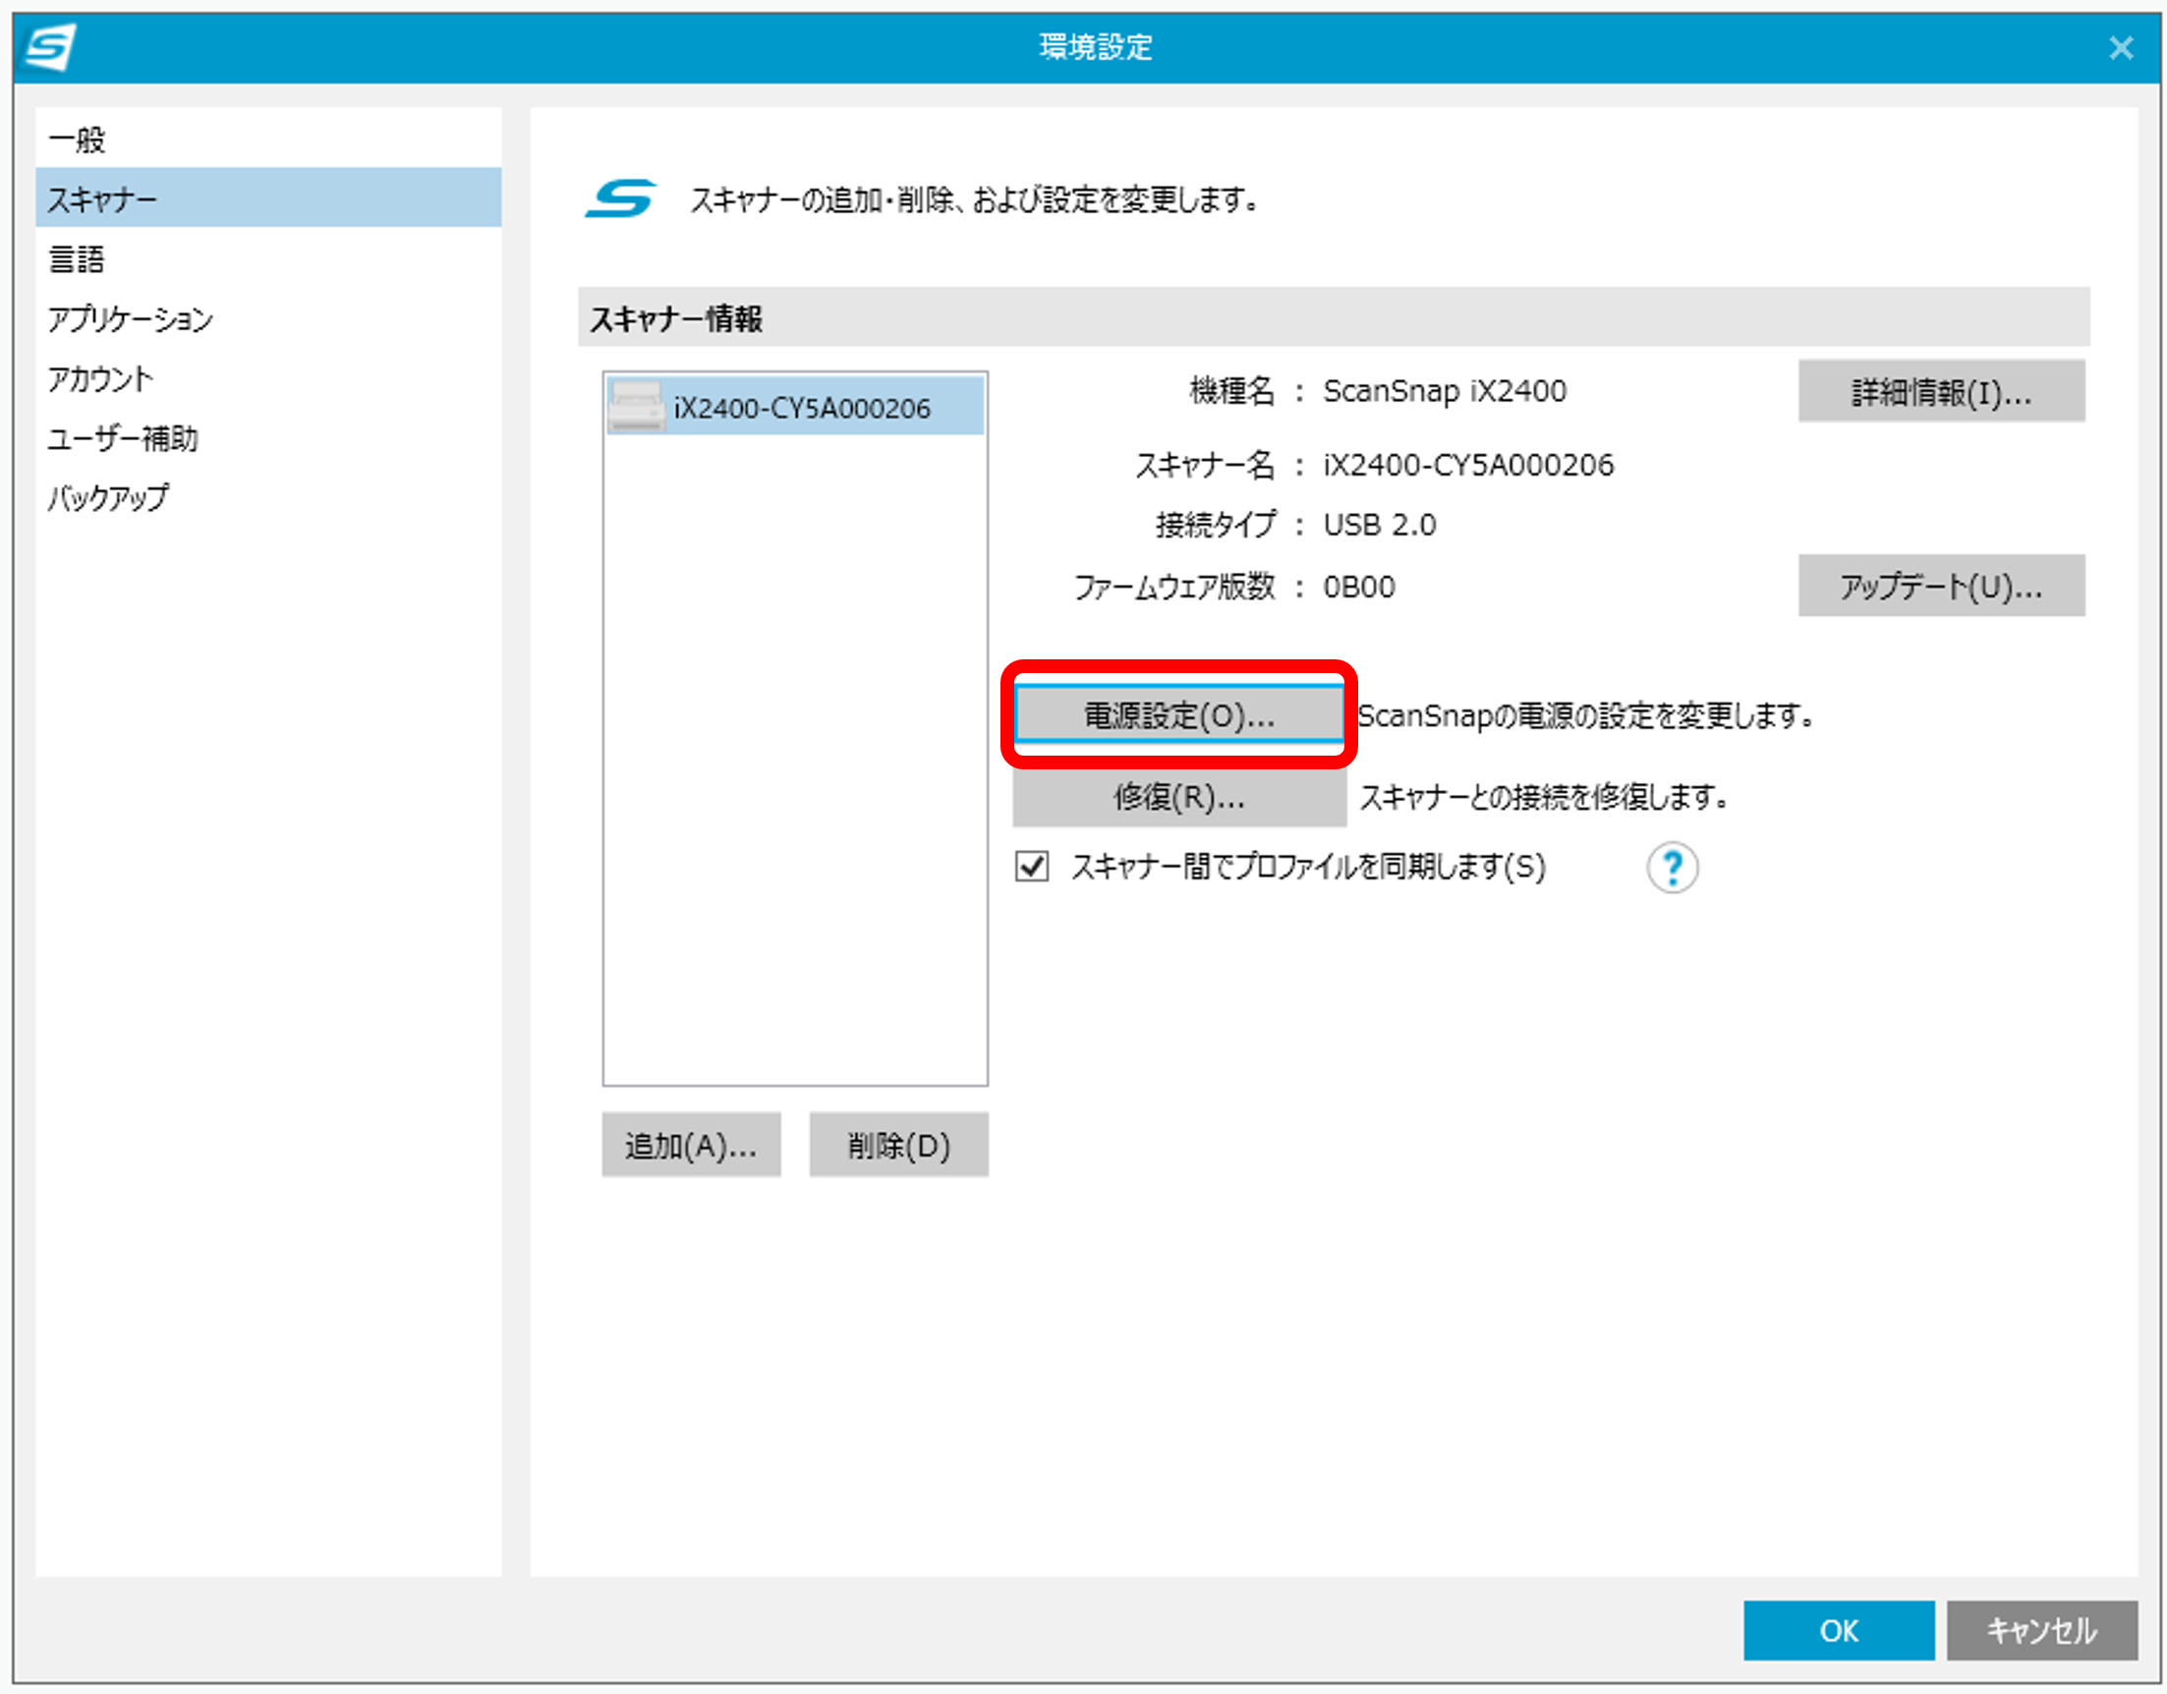This screenshot has height=1694, width=2167.
Task: Cancel the dialog with キャンセル
Action: [2041, 1630]
